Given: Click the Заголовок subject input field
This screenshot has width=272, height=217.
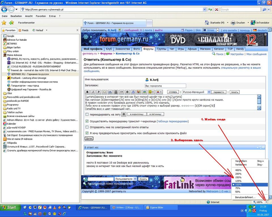Looking at the screenshot, I should click(x=165, y=86).
